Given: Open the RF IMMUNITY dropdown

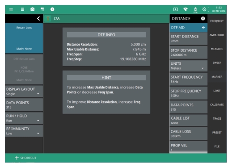Looking at the screenshot, I should coord(24,131).
